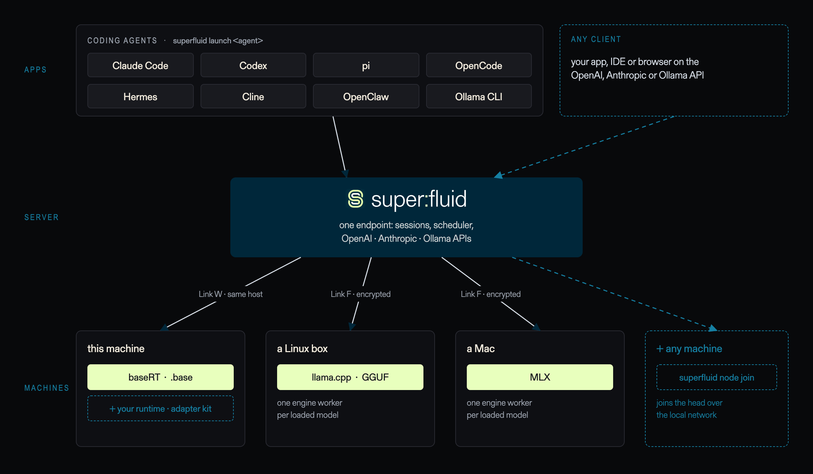Click 'one engine worker' text in Linux box
The height and width of the screenshot is (474, 813).
pos(310,403)
